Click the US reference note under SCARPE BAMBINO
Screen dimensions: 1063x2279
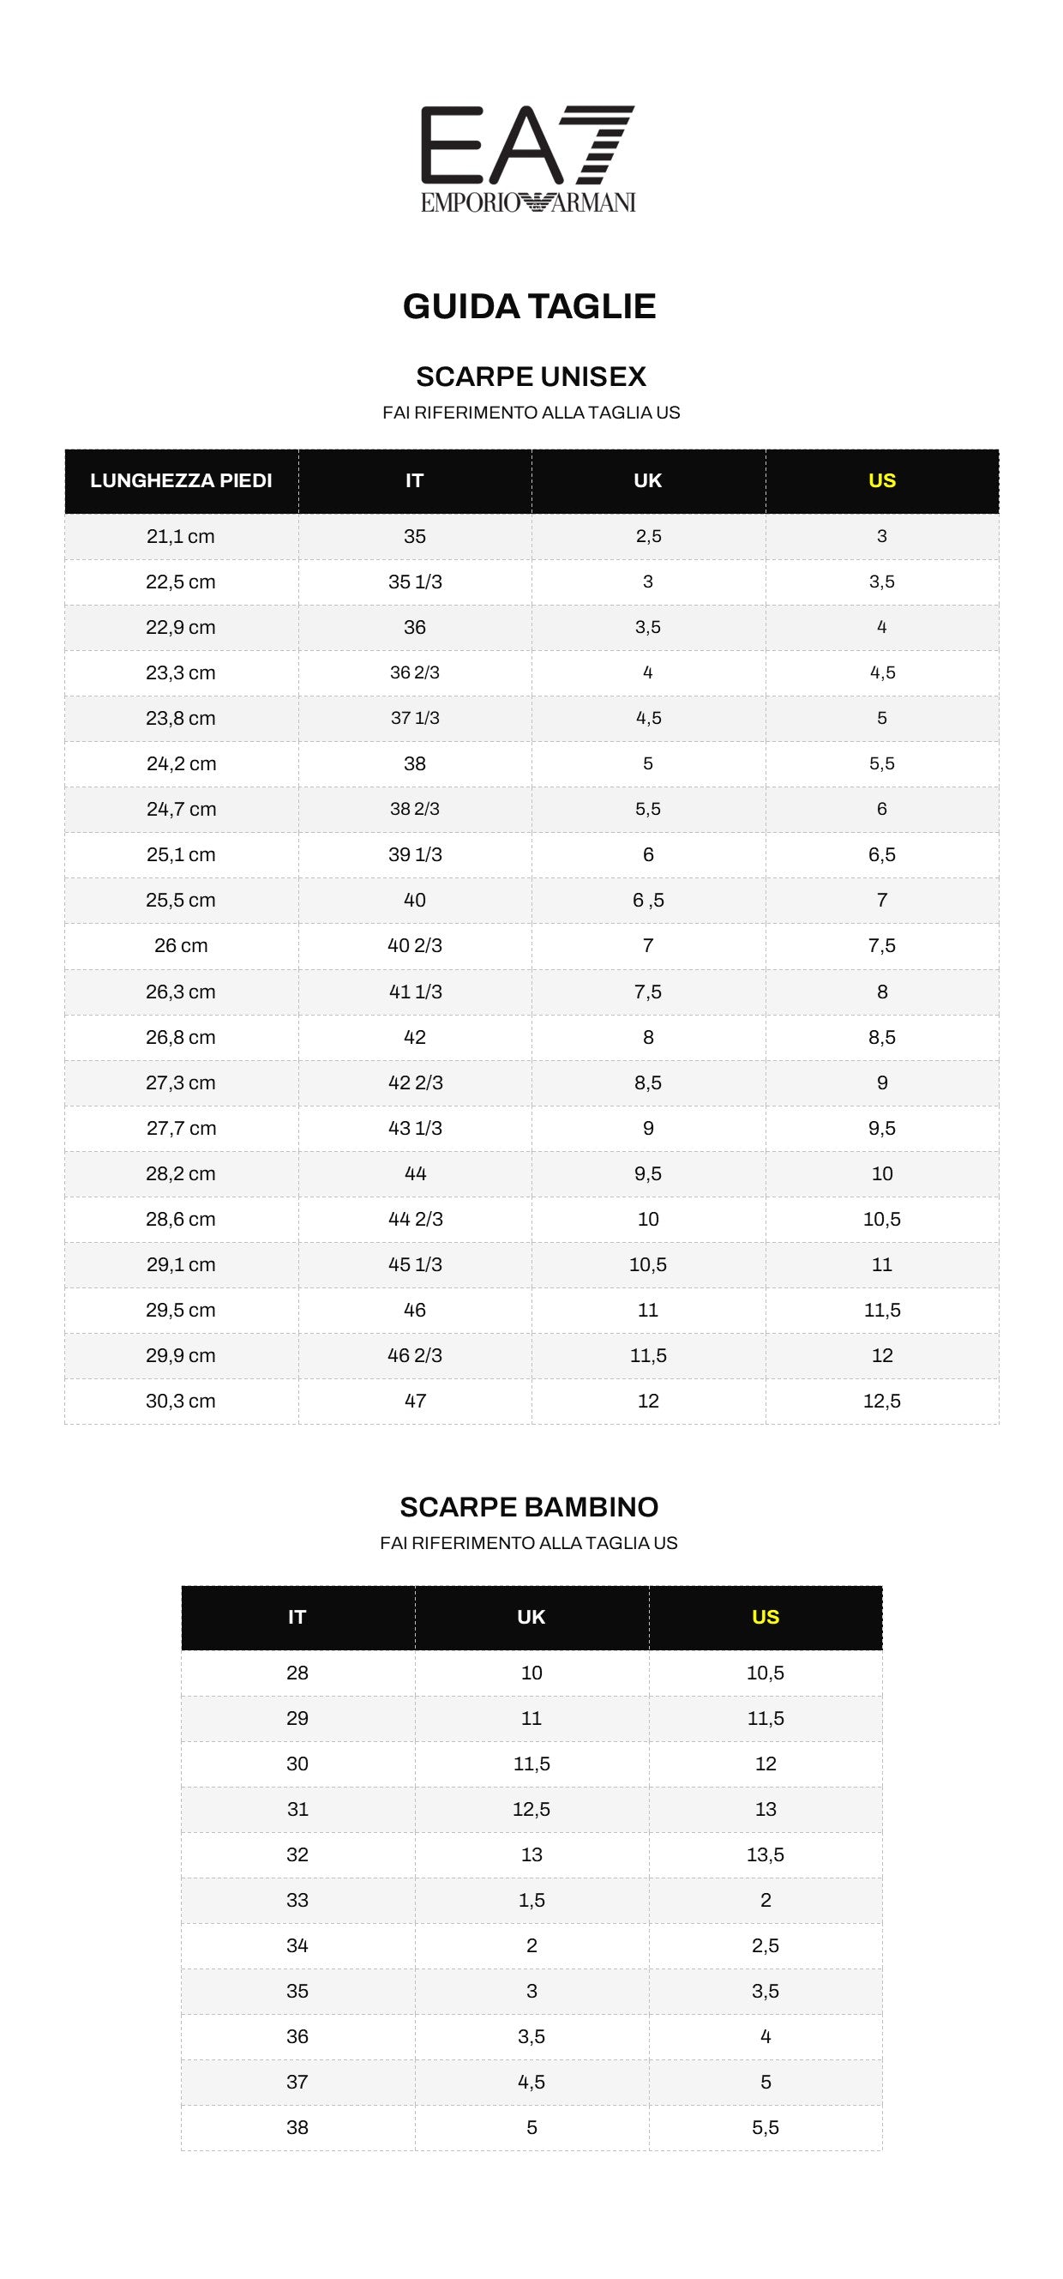click(x=529, y=1543)
